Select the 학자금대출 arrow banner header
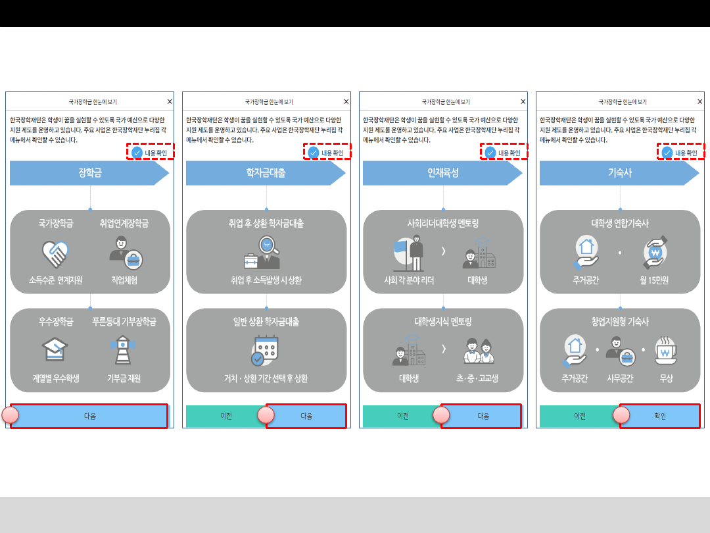 point(265,173)
